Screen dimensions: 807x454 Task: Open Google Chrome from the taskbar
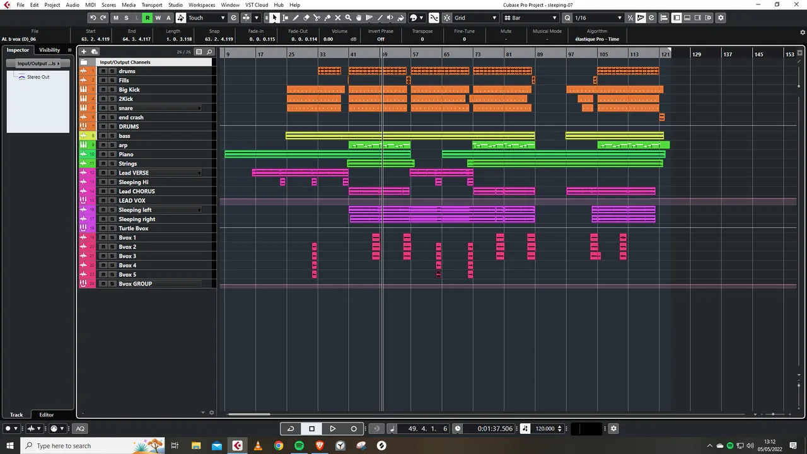coord(278,446)
